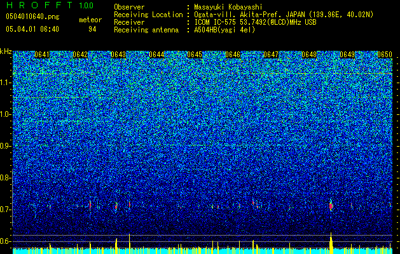Select the filename 0504010640.png
This screenshot has width=400, height=254.
32,17
